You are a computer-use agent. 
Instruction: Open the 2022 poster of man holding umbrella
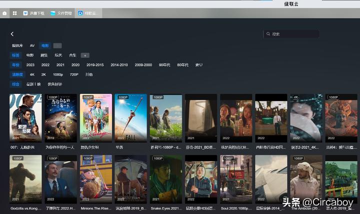click(x=201, y=179)
